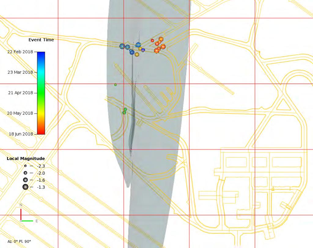Click the "-2.3" magnitude value

tap(41, 166)
